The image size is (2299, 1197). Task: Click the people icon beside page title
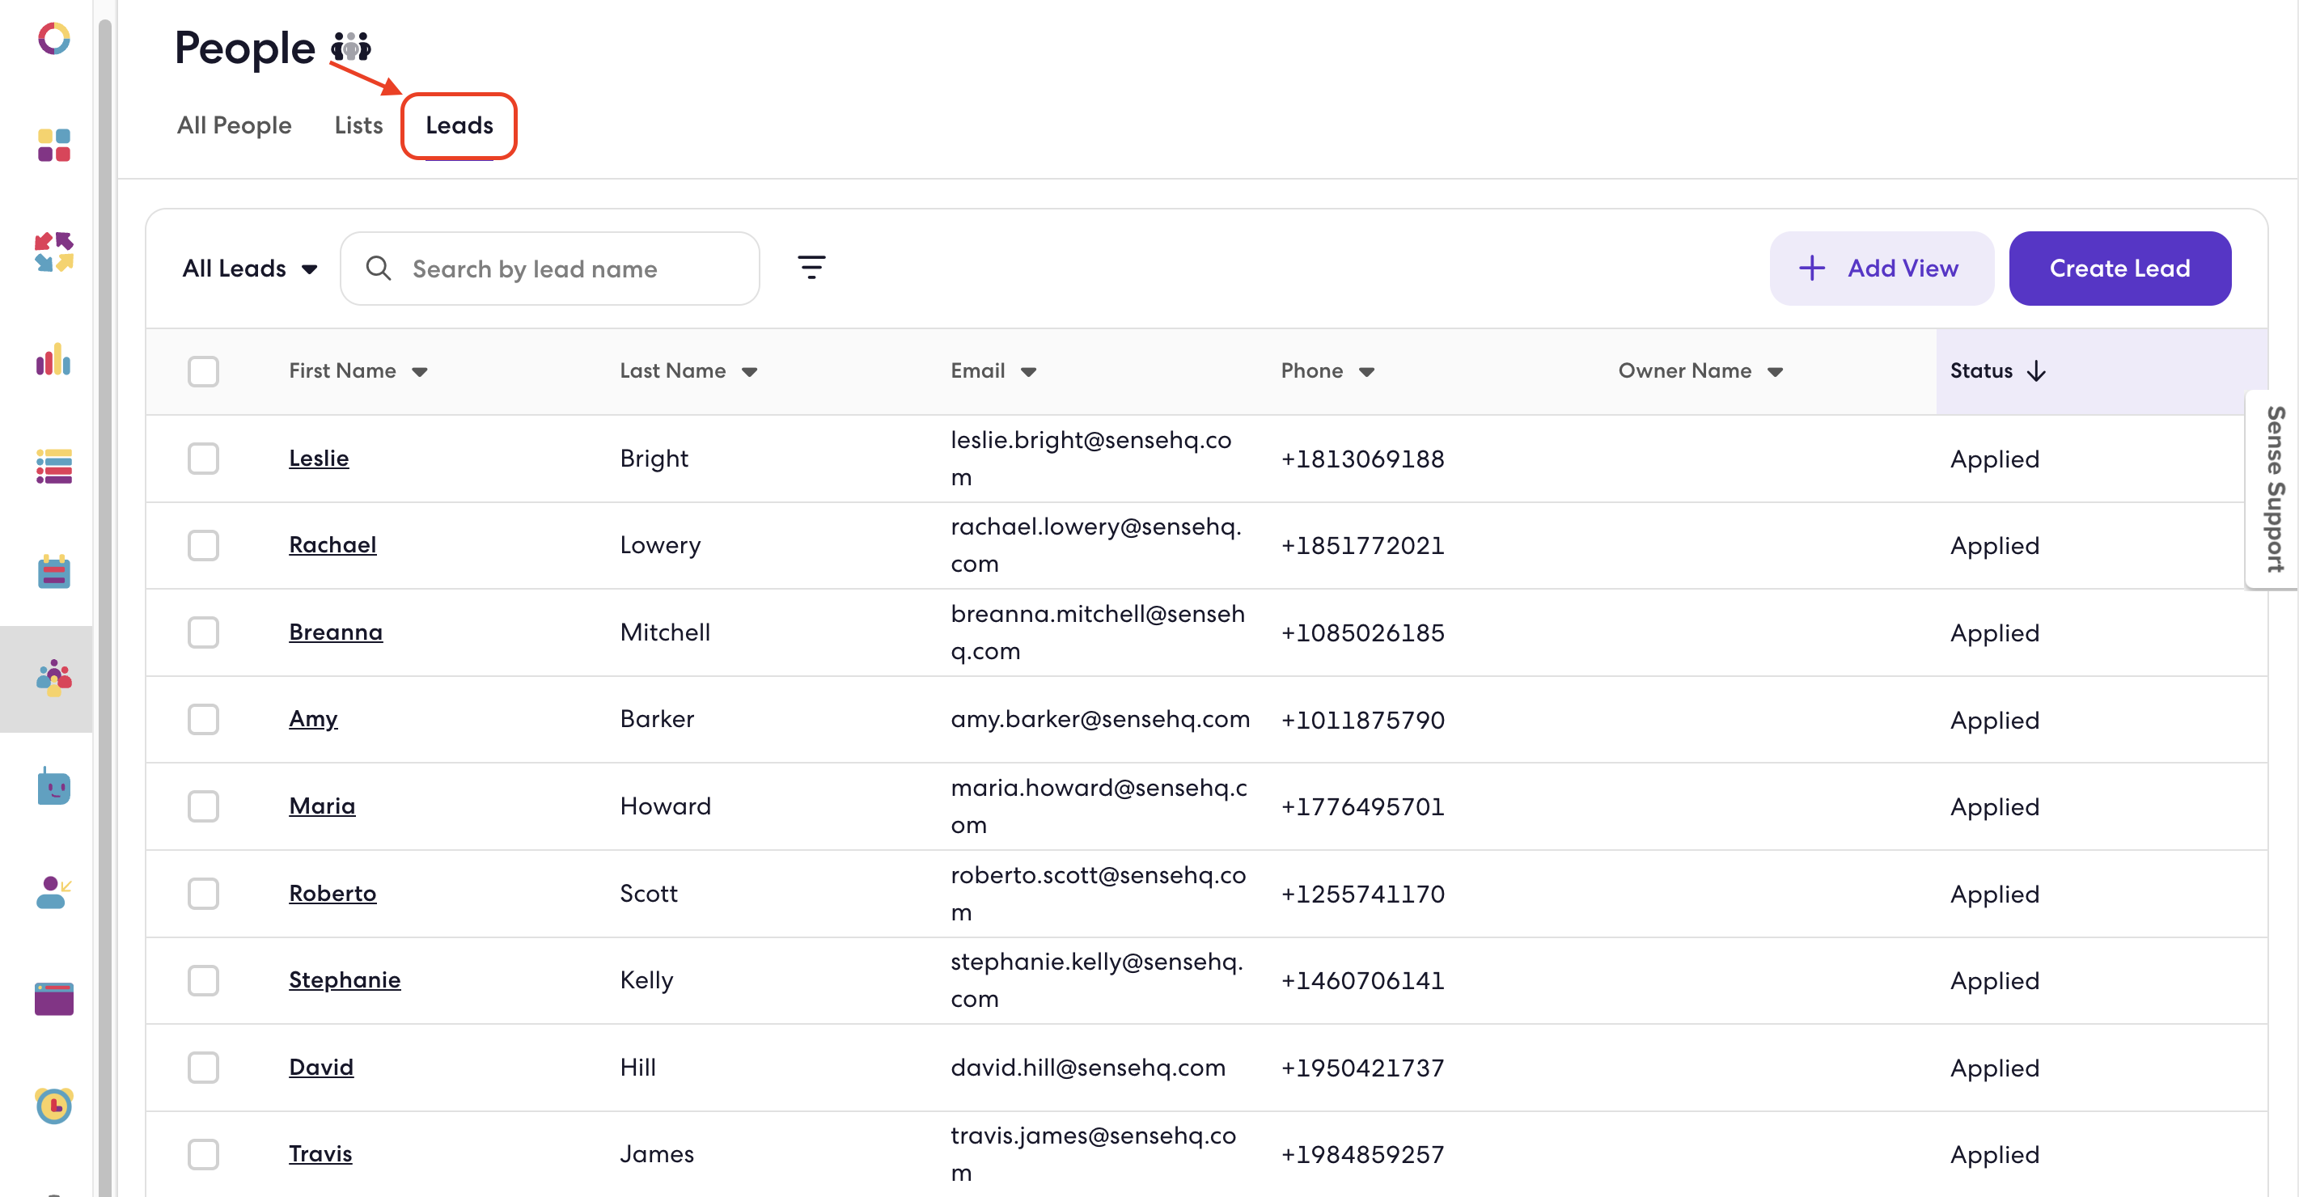(351, 46)
